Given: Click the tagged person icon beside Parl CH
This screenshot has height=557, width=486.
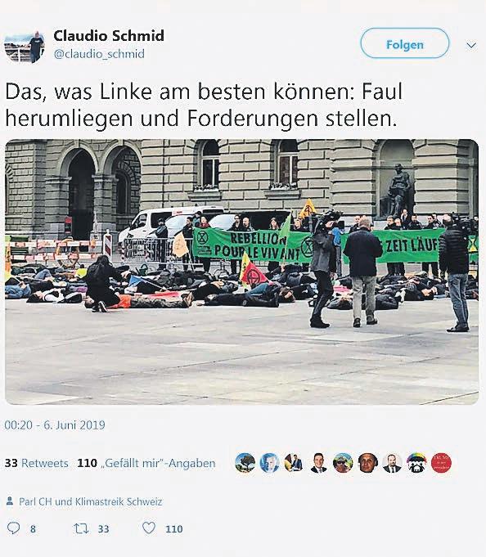Looking at the screenshot, I should [10, 501].
